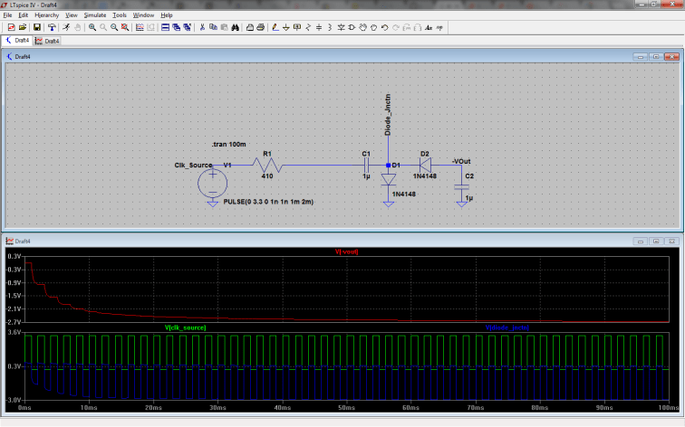
Task: Open the Simulate menu
Action: click(94, 15)
